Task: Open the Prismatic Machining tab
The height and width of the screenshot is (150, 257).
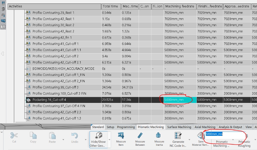Action: point(151,127)
